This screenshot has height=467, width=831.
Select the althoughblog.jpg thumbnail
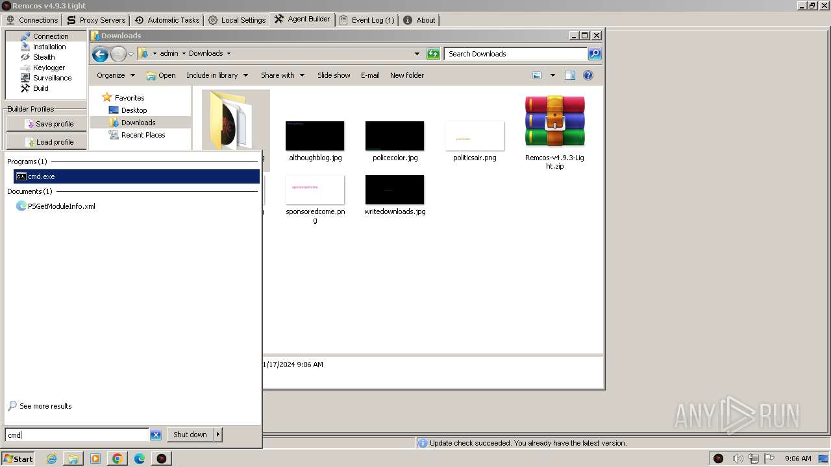click(x=315, y=136)
